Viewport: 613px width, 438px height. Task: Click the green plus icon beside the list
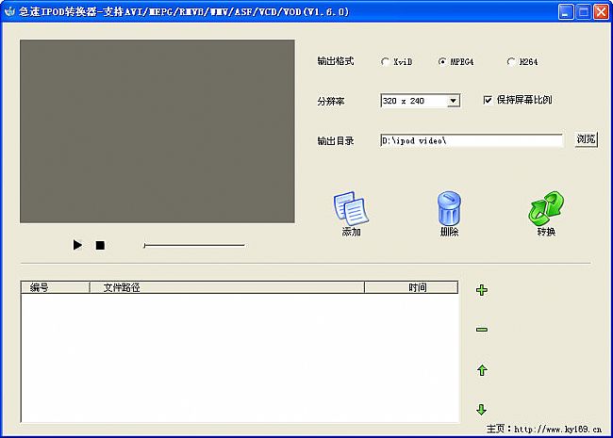click(x=482, y=290)
